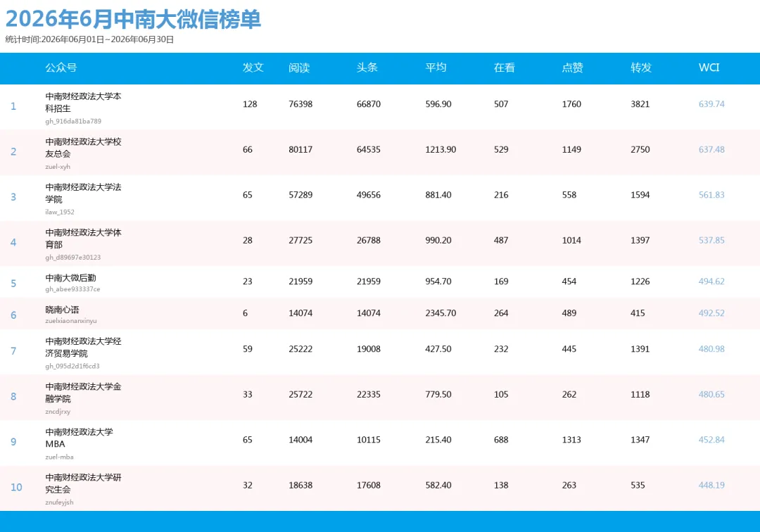The width and height of the screenshot is (760, 532).
Task: Select account 晓南心语
Action: [x=62, y=310]
